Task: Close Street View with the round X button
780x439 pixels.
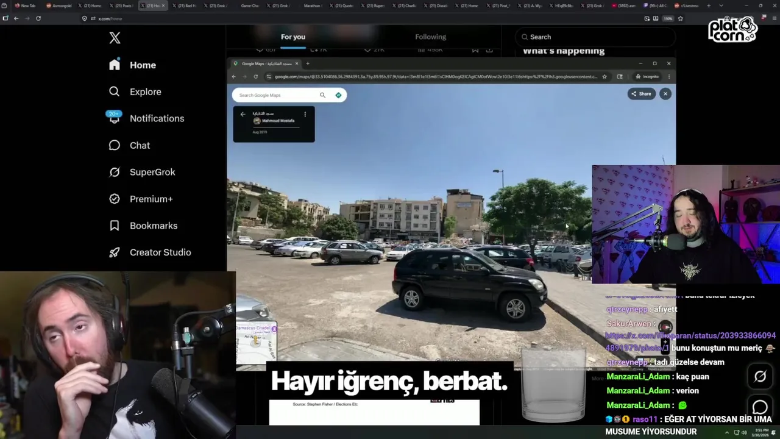Action: tap(665, 94)
